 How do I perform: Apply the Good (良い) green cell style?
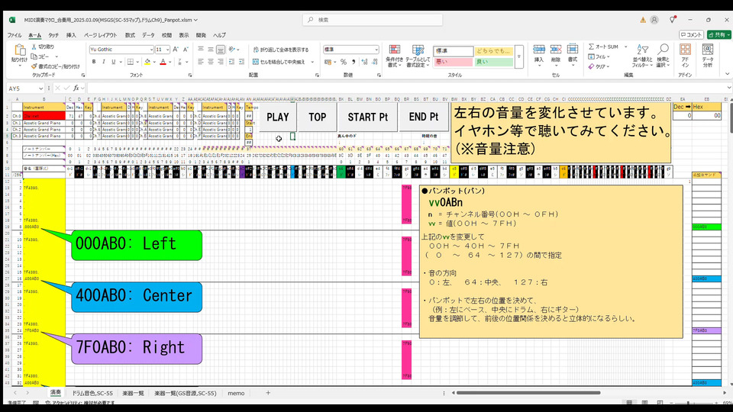[494, 62]
